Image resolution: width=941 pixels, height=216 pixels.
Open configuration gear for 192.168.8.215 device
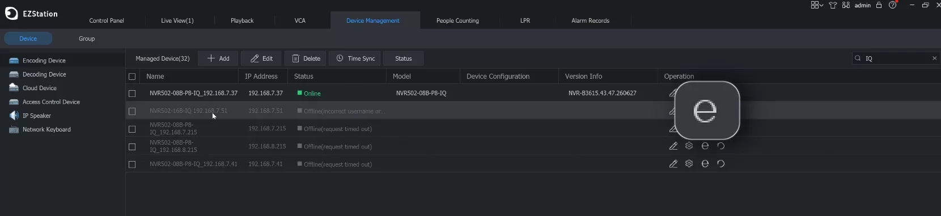689,146
